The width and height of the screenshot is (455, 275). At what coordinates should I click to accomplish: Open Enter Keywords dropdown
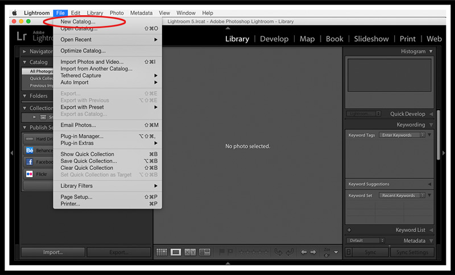click(402, 135)
